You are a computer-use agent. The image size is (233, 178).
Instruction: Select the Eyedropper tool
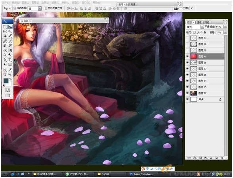(10, 69)
